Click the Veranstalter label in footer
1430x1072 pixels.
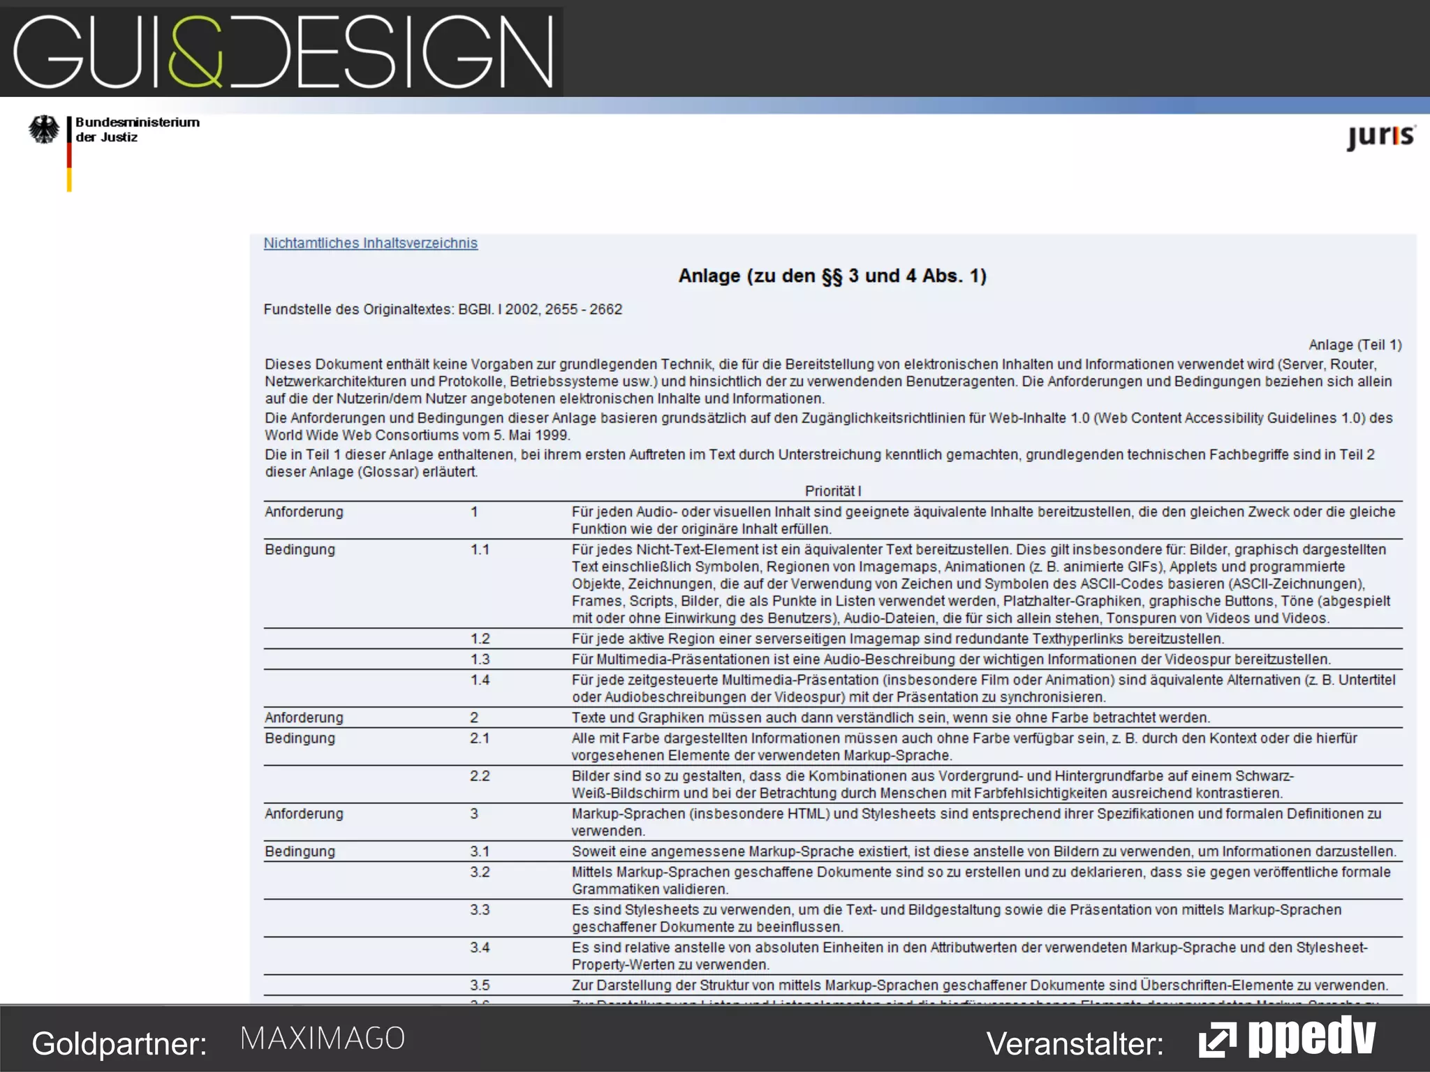[1074, 1044]
